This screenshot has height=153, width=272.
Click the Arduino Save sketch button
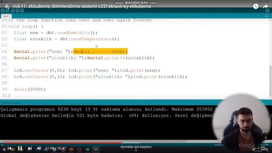[22, 10]
